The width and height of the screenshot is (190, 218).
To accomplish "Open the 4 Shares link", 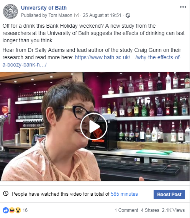I will pyautogui.click(x=150, y=210).
